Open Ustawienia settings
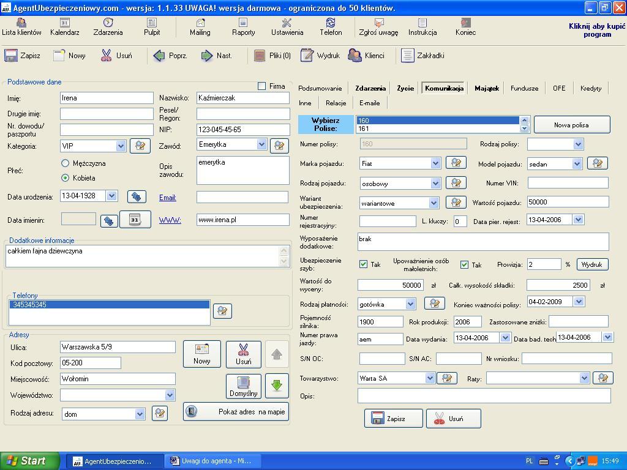 [x=287, y=27]
